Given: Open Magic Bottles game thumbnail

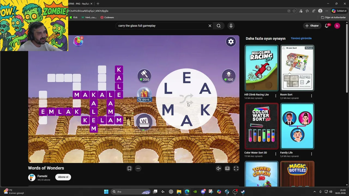Looking at the screenshot, I should [297, 174].
